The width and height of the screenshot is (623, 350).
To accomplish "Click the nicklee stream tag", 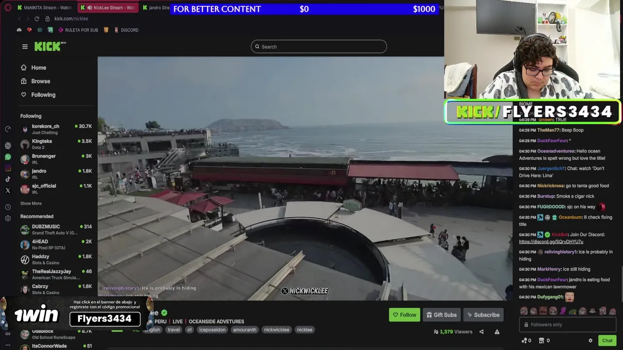I will click(x=304, y=330).
